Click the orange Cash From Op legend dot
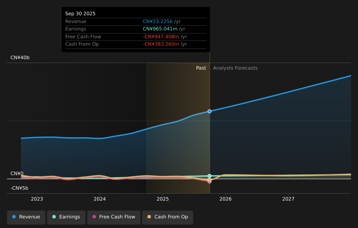358x228 pixels. [149, 217]
